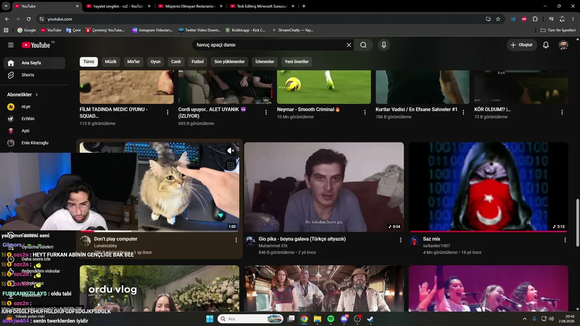580x326 pixels.
Task: Bookmark this page with the star icon
Action: pyautogui.click(x=498, y=19)
